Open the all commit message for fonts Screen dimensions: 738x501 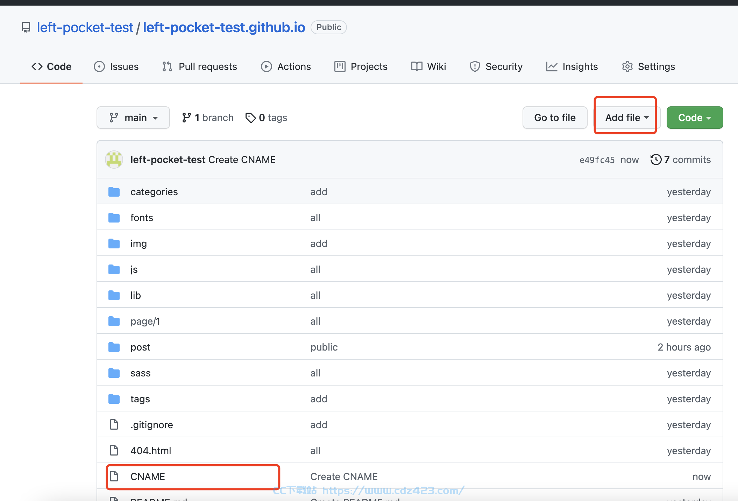[x=315, y=218]
